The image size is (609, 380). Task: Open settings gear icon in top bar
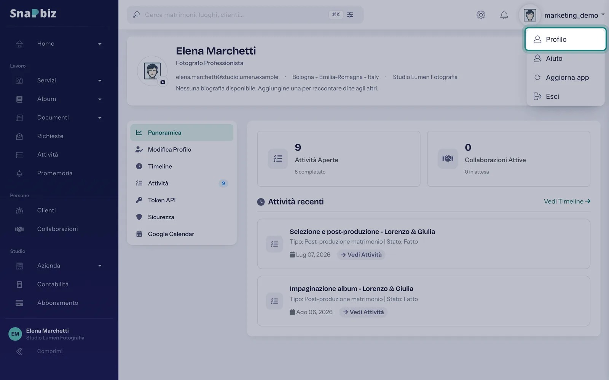(481, 15)
